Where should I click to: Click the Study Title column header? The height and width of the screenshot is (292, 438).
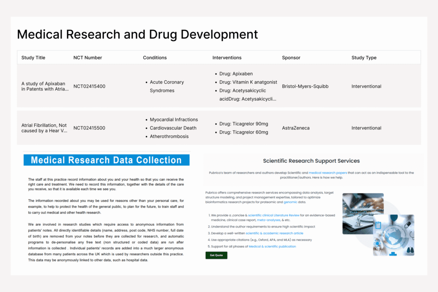(33, 57)
